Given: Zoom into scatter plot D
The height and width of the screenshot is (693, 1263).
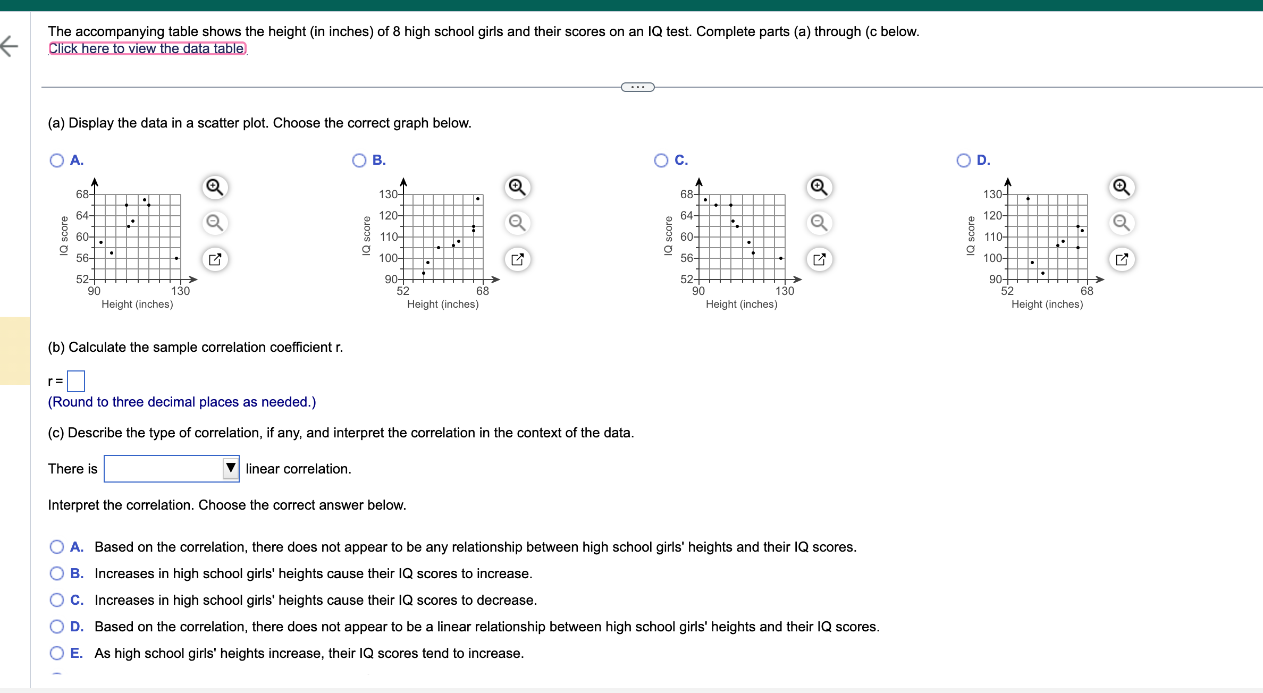Looking at the screenshot, I should [1121, 187].
